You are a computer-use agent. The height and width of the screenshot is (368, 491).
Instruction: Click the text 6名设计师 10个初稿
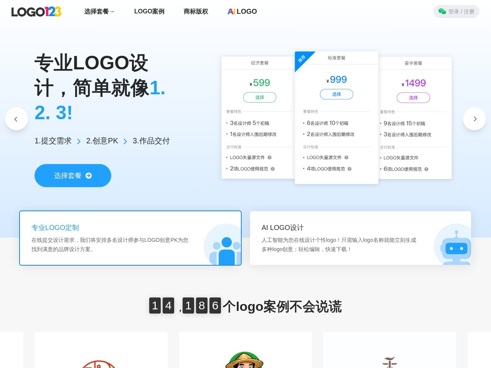point(328,123)
